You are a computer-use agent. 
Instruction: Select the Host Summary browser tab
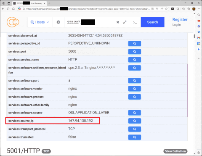pos(29,3)
